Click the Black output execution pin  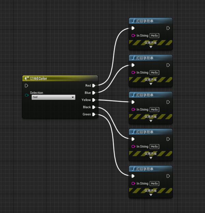point(94,107)
